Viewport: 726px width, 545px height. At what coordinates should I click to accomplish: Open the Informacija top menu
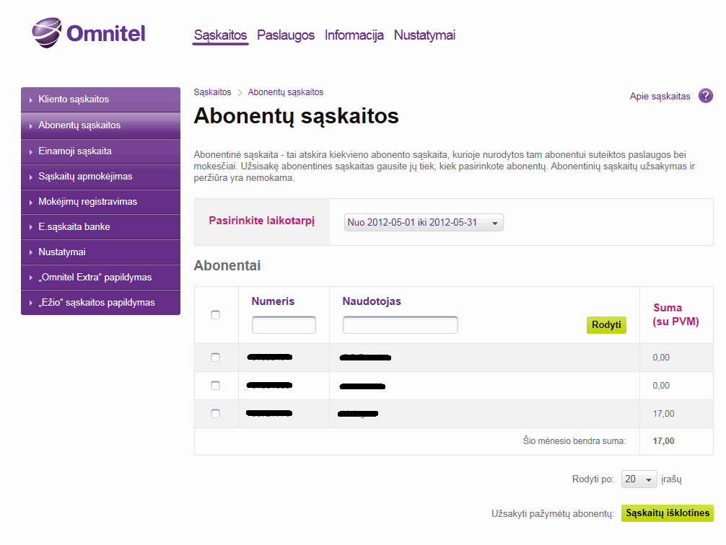[x=354, y=35]
